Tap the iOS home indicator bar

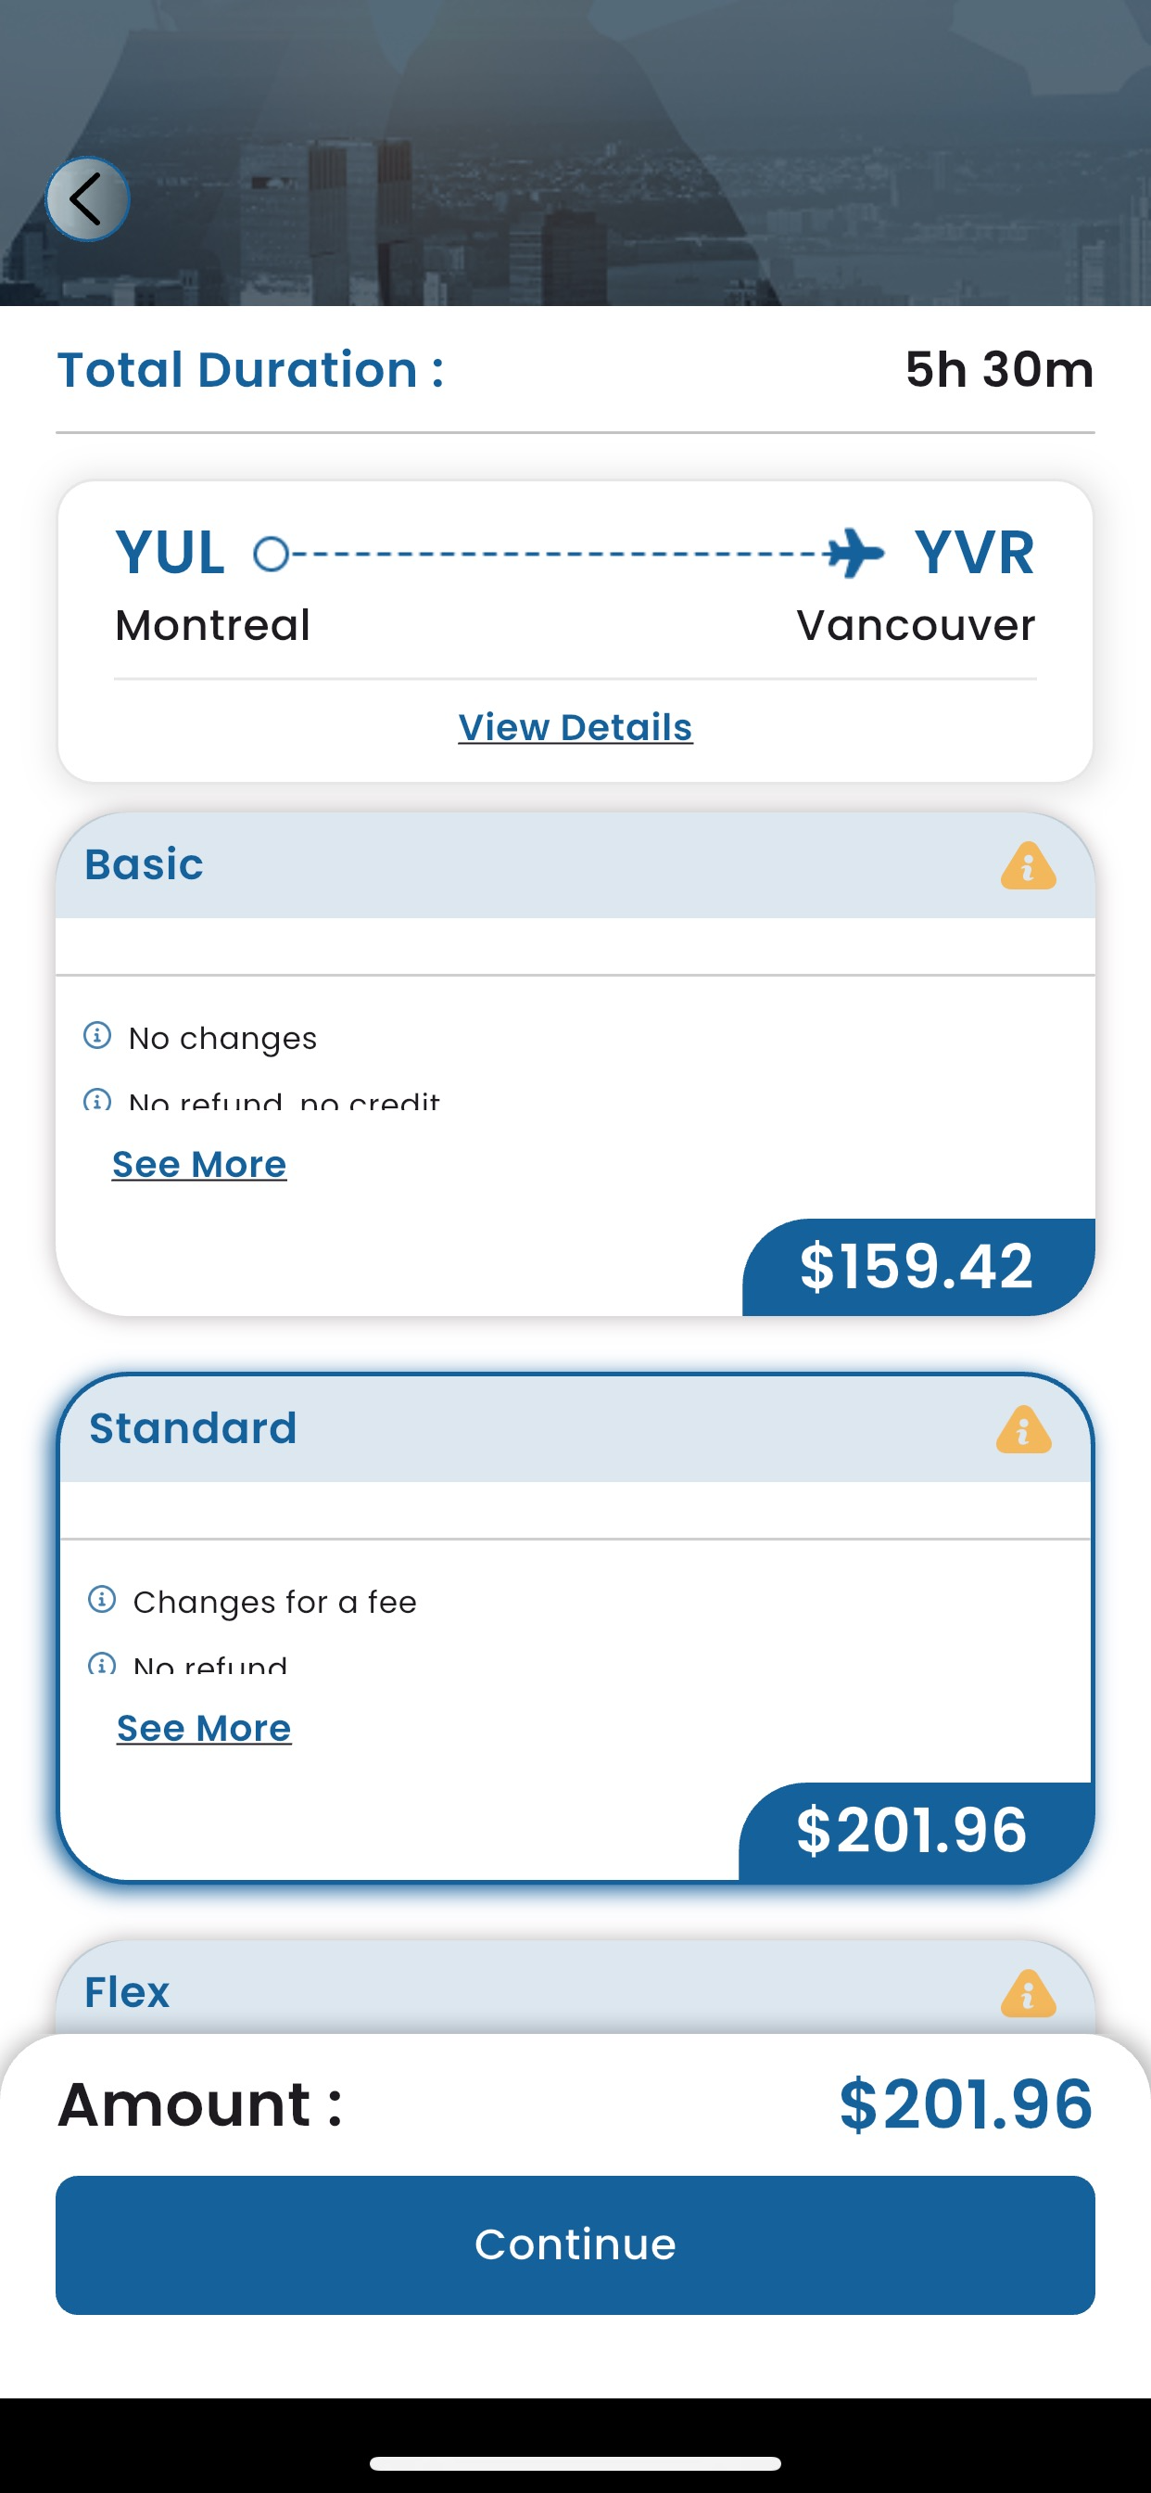pos(575,2463)
